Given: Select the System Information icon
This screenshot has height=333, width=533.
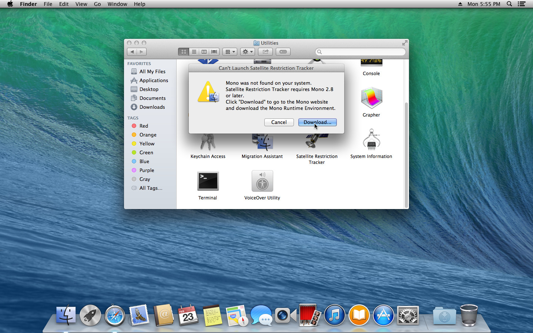Looking at the screenshot, I should click(x=371, y=140).
